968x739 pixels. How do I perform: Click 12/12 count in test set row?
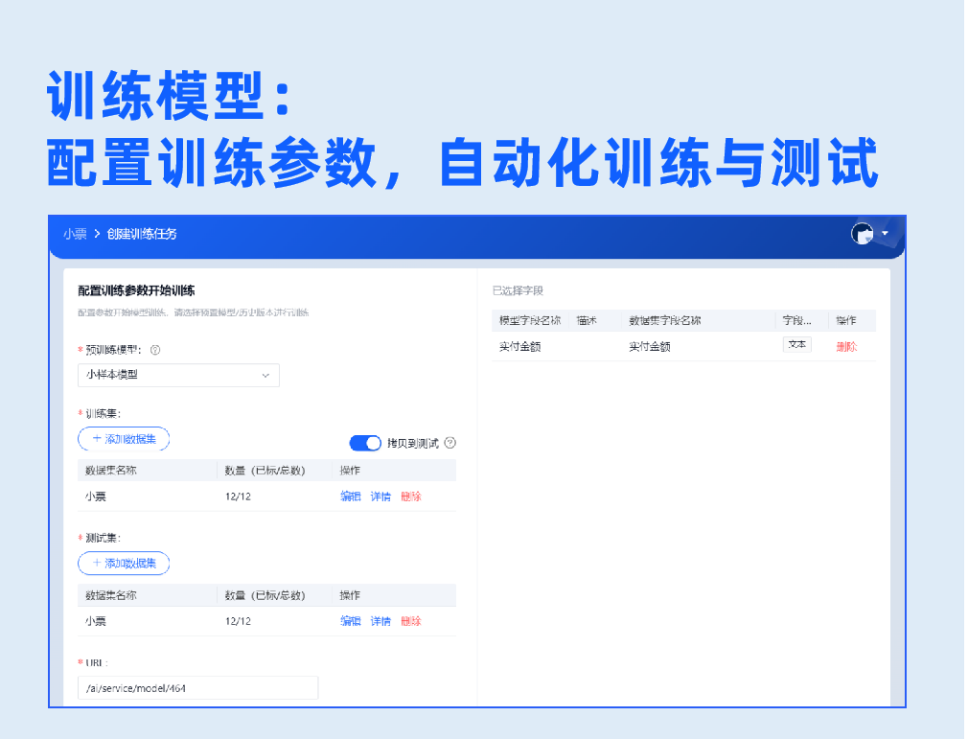pos(238,621)
